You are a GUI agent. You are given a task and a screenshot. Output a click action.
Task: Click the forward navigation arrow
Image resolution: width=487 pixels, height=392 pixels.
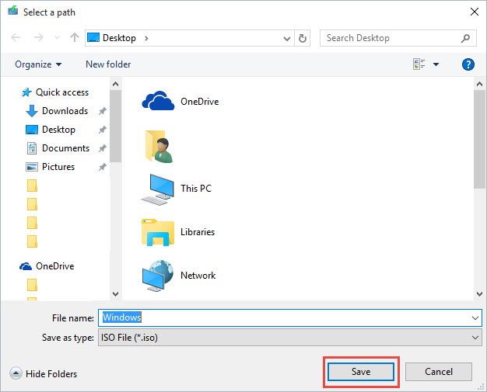pos(39,38)
